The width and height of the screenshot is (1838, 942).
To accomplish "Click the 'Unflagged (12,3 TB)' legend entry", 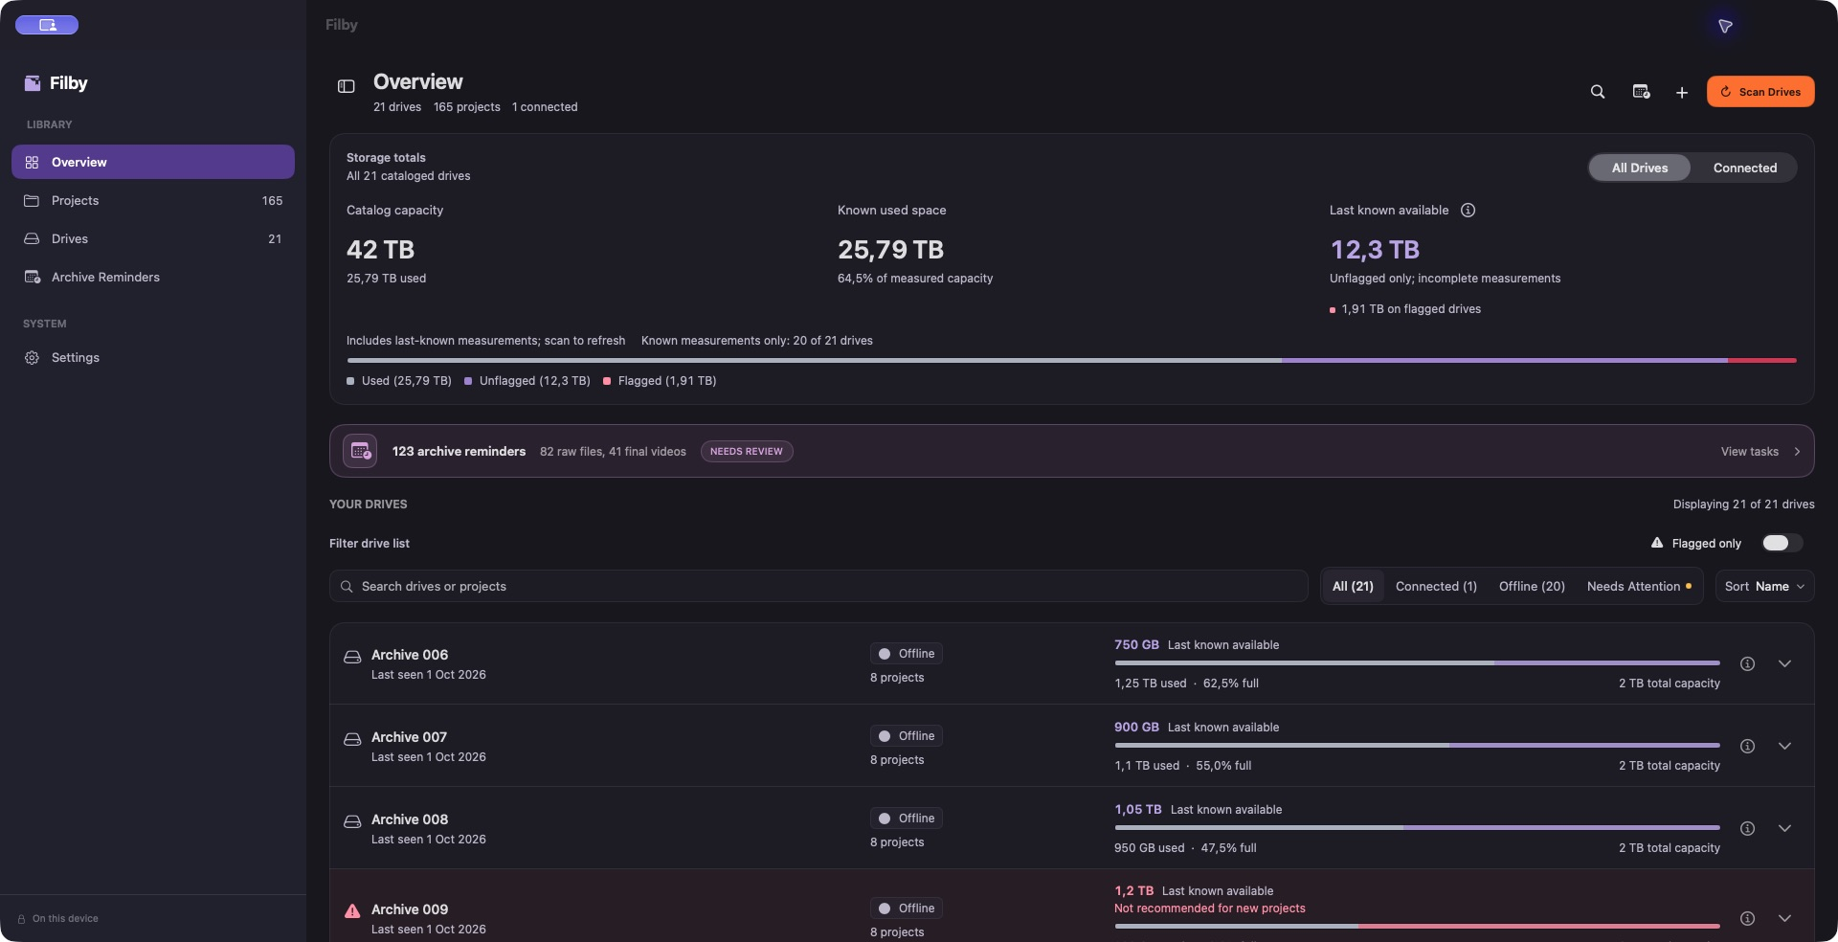I will tap(527, 381).
